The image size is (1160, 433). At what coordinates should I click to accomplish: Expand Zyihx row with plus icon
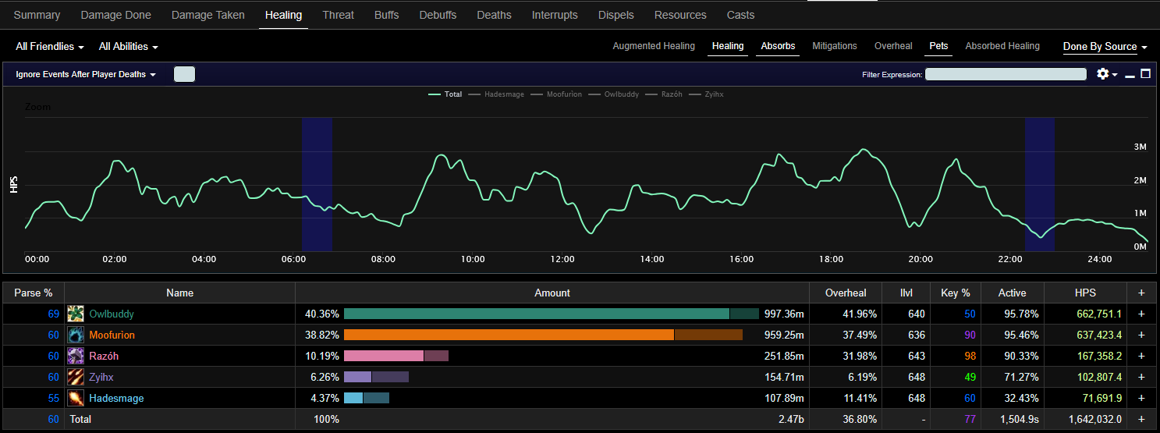pyautogui.click(x=1142, y=377)
